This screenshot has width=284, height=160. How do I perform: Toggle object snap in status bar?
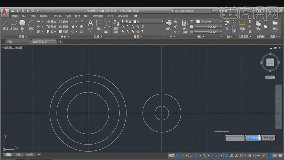coord(218,155)
